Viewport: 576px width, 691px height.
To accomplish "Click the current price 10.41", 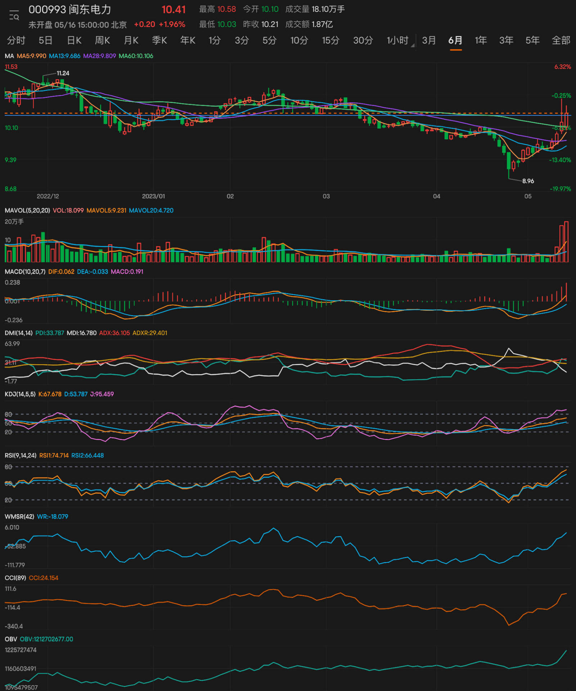I will [174, 10].
